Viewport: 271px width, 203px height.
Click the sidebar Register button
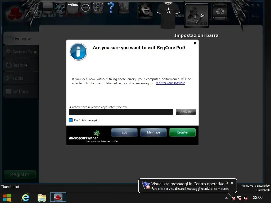[x=20, y=174]
